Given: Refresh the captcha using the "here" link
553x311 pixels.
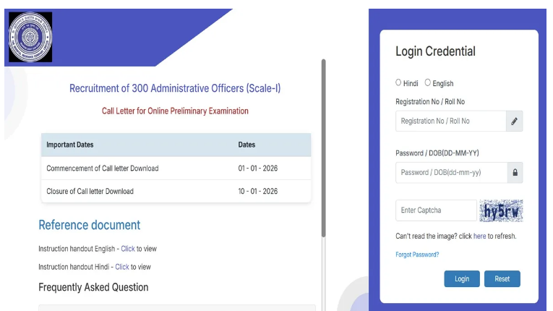Looking at the screenshot, I should pos(479,237).
